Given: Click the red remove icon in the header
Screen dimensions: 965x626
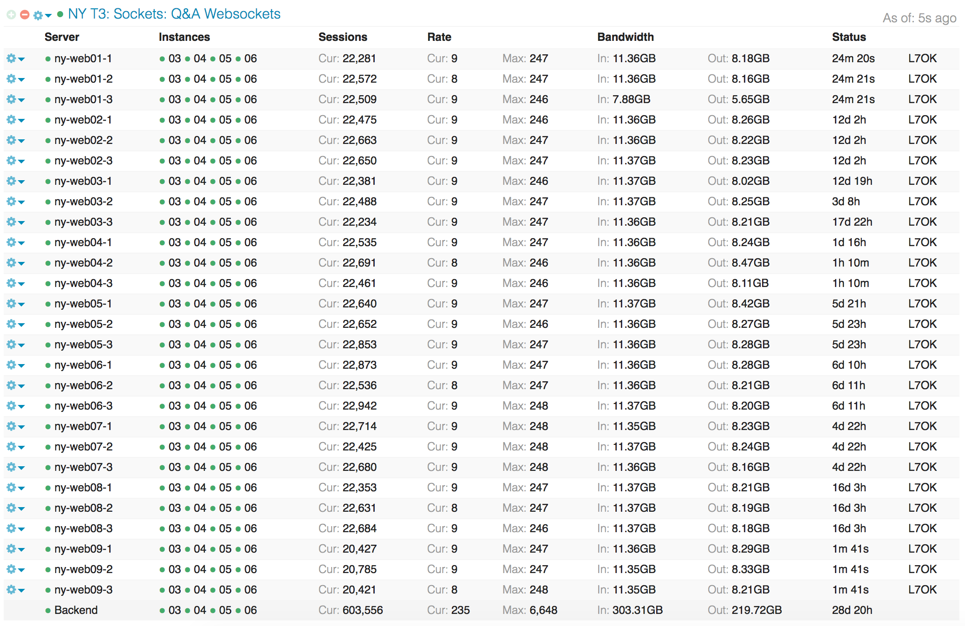Looking at the screenshot, I should 24,14.
